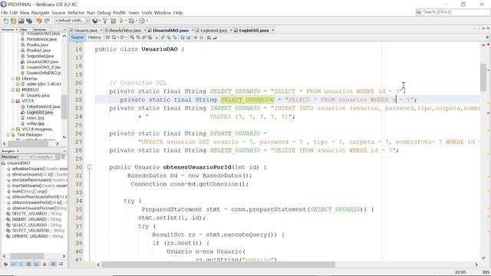Open the Tools menu

(x=147, y=12)
